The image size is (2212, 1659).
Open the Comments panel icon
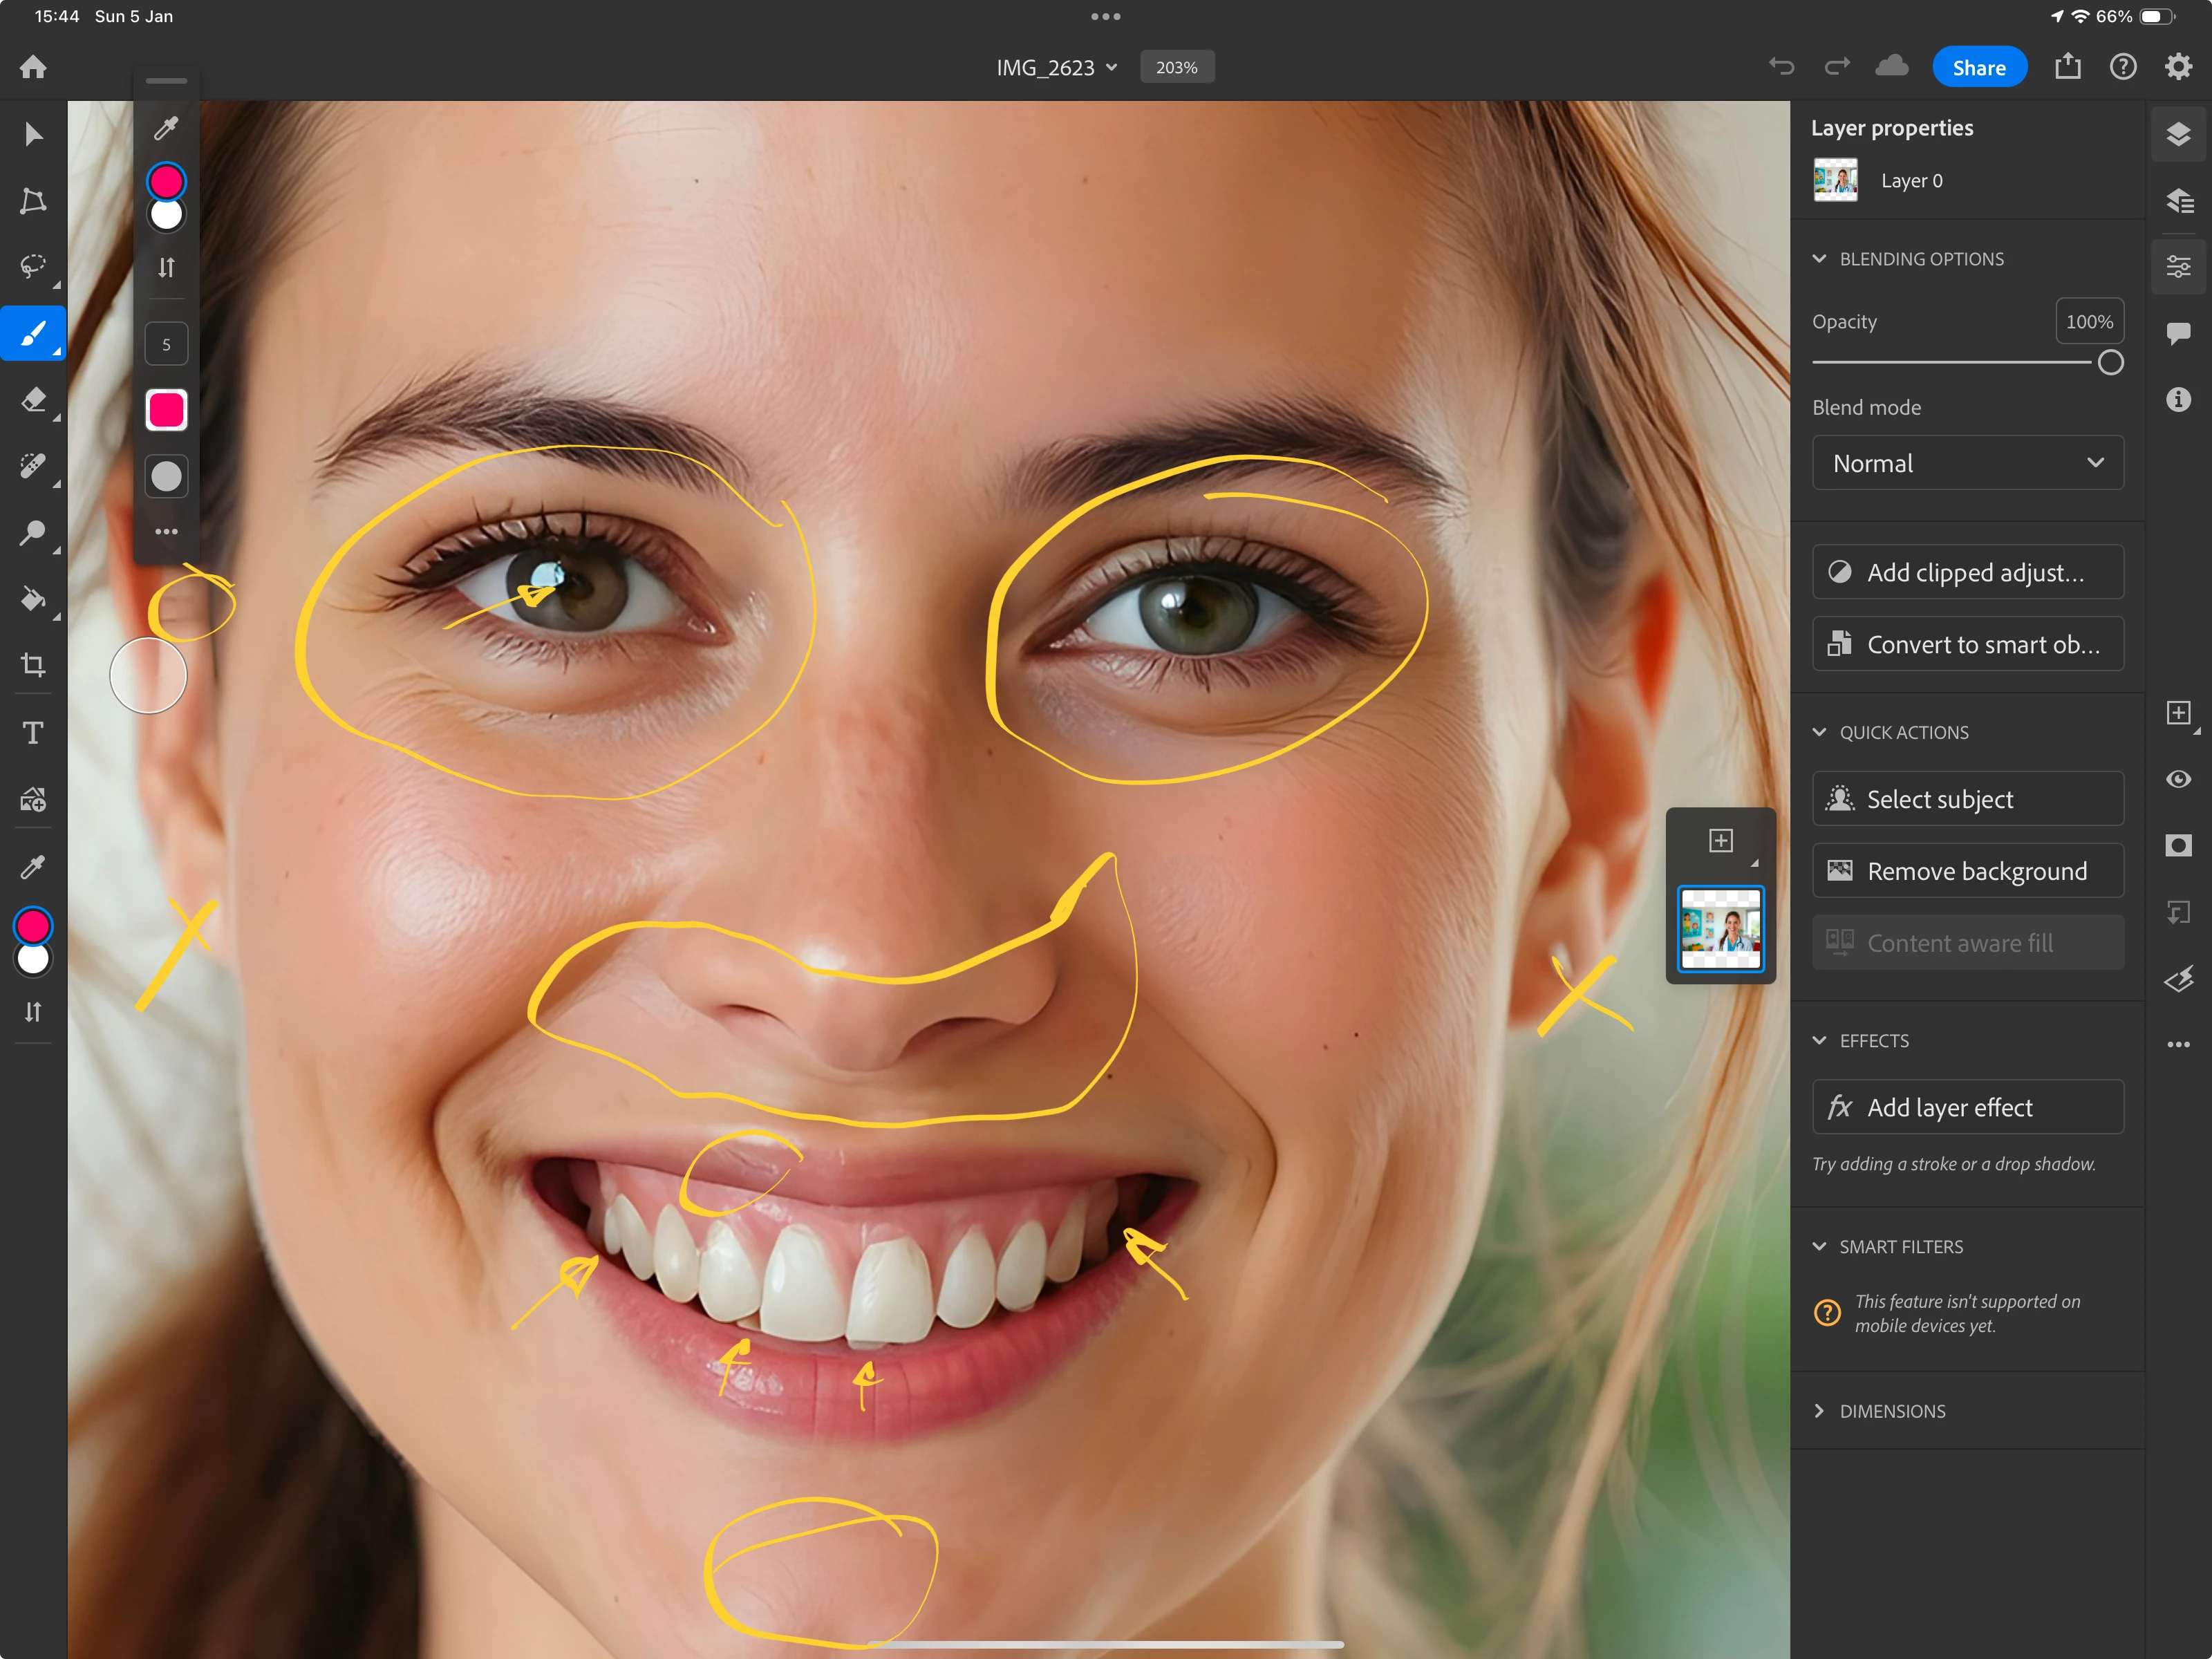[2178, 332]
